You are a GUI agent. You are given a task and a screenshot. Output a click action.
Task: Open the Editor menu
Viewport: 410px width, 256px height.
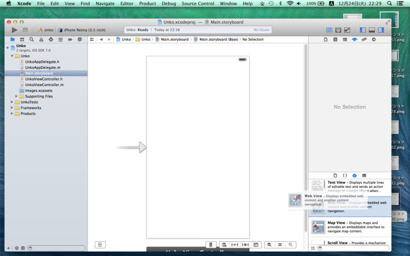tap(127, 4)
